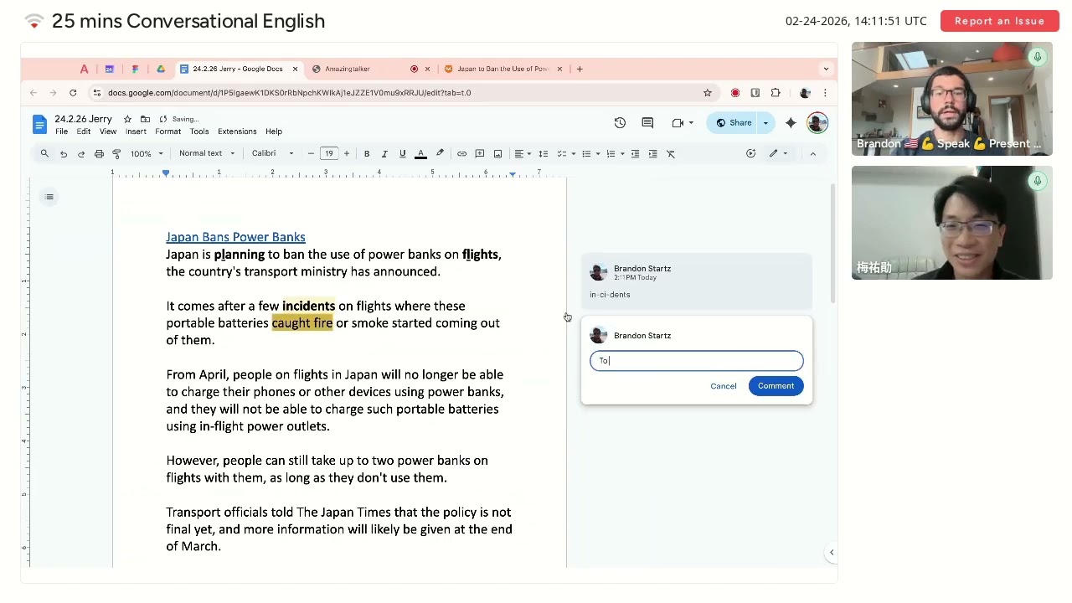Open the text color picker

[x=420, y=153]
